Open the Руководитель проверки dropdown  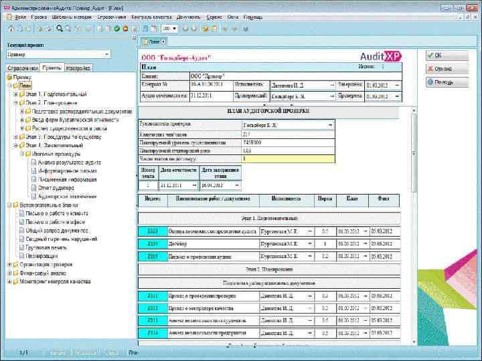[331, 125]
